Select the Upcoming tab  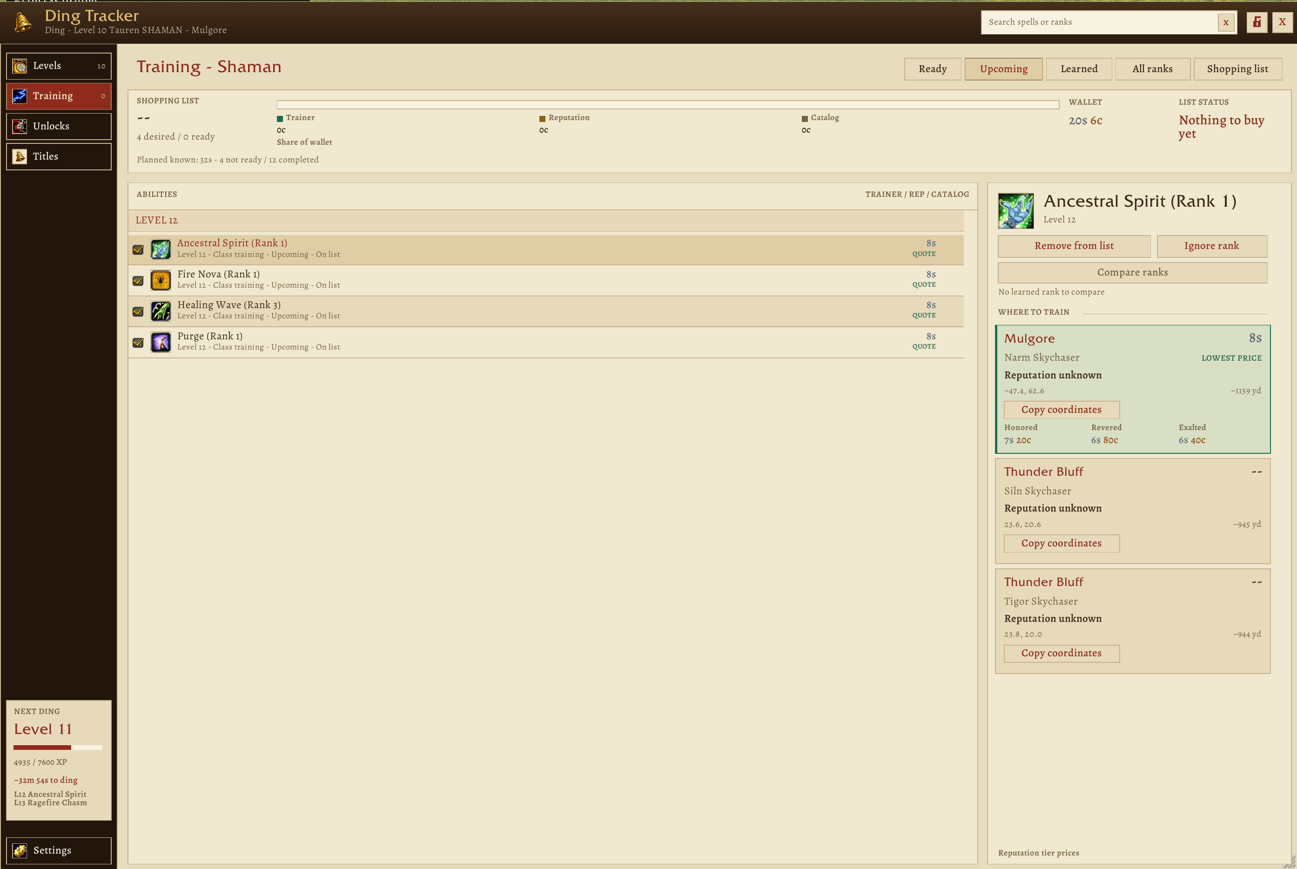point(1003,69)
